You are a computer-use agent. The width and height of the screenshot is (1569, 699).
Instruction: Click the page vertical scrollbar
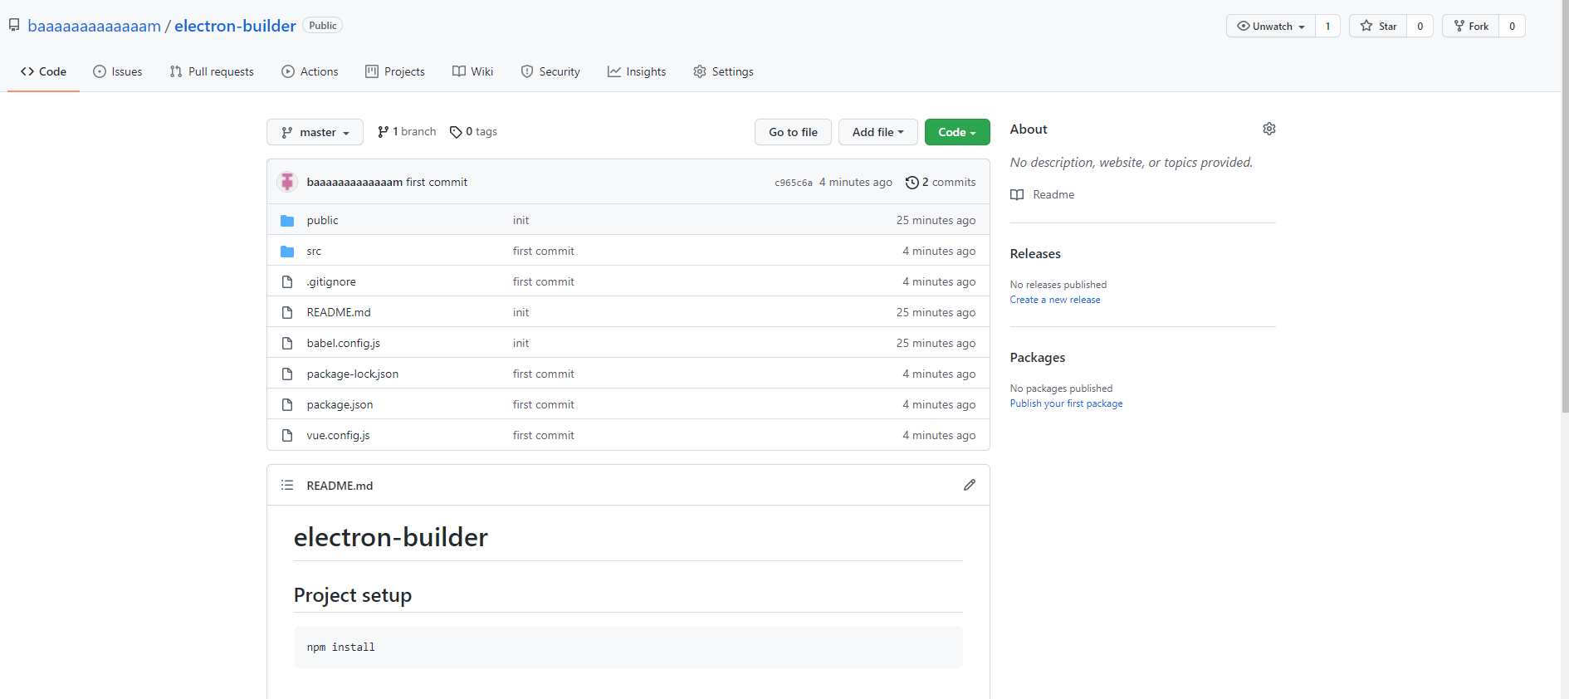click(1565, 208)
